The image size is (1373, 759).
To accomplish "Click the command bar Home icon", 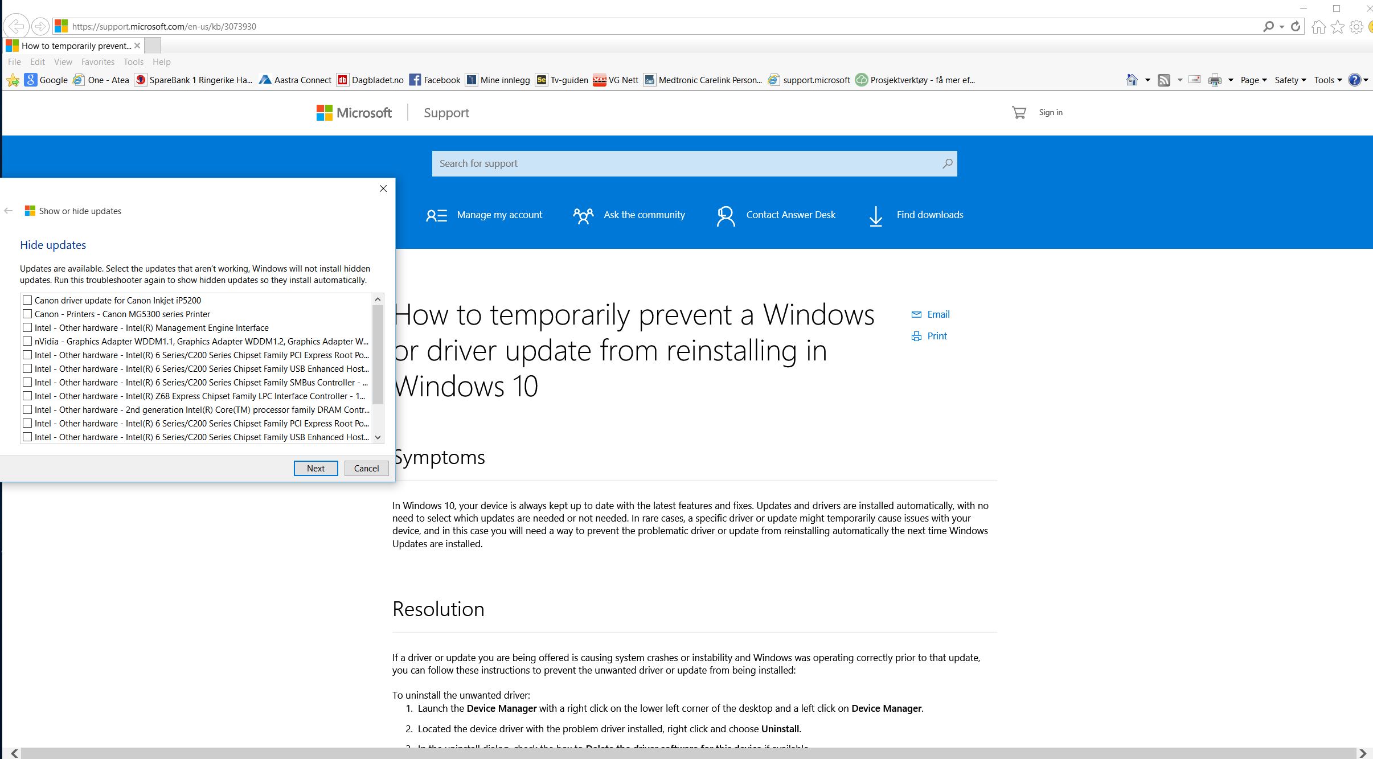I will pyautogui.click(x=1132, y=80).
